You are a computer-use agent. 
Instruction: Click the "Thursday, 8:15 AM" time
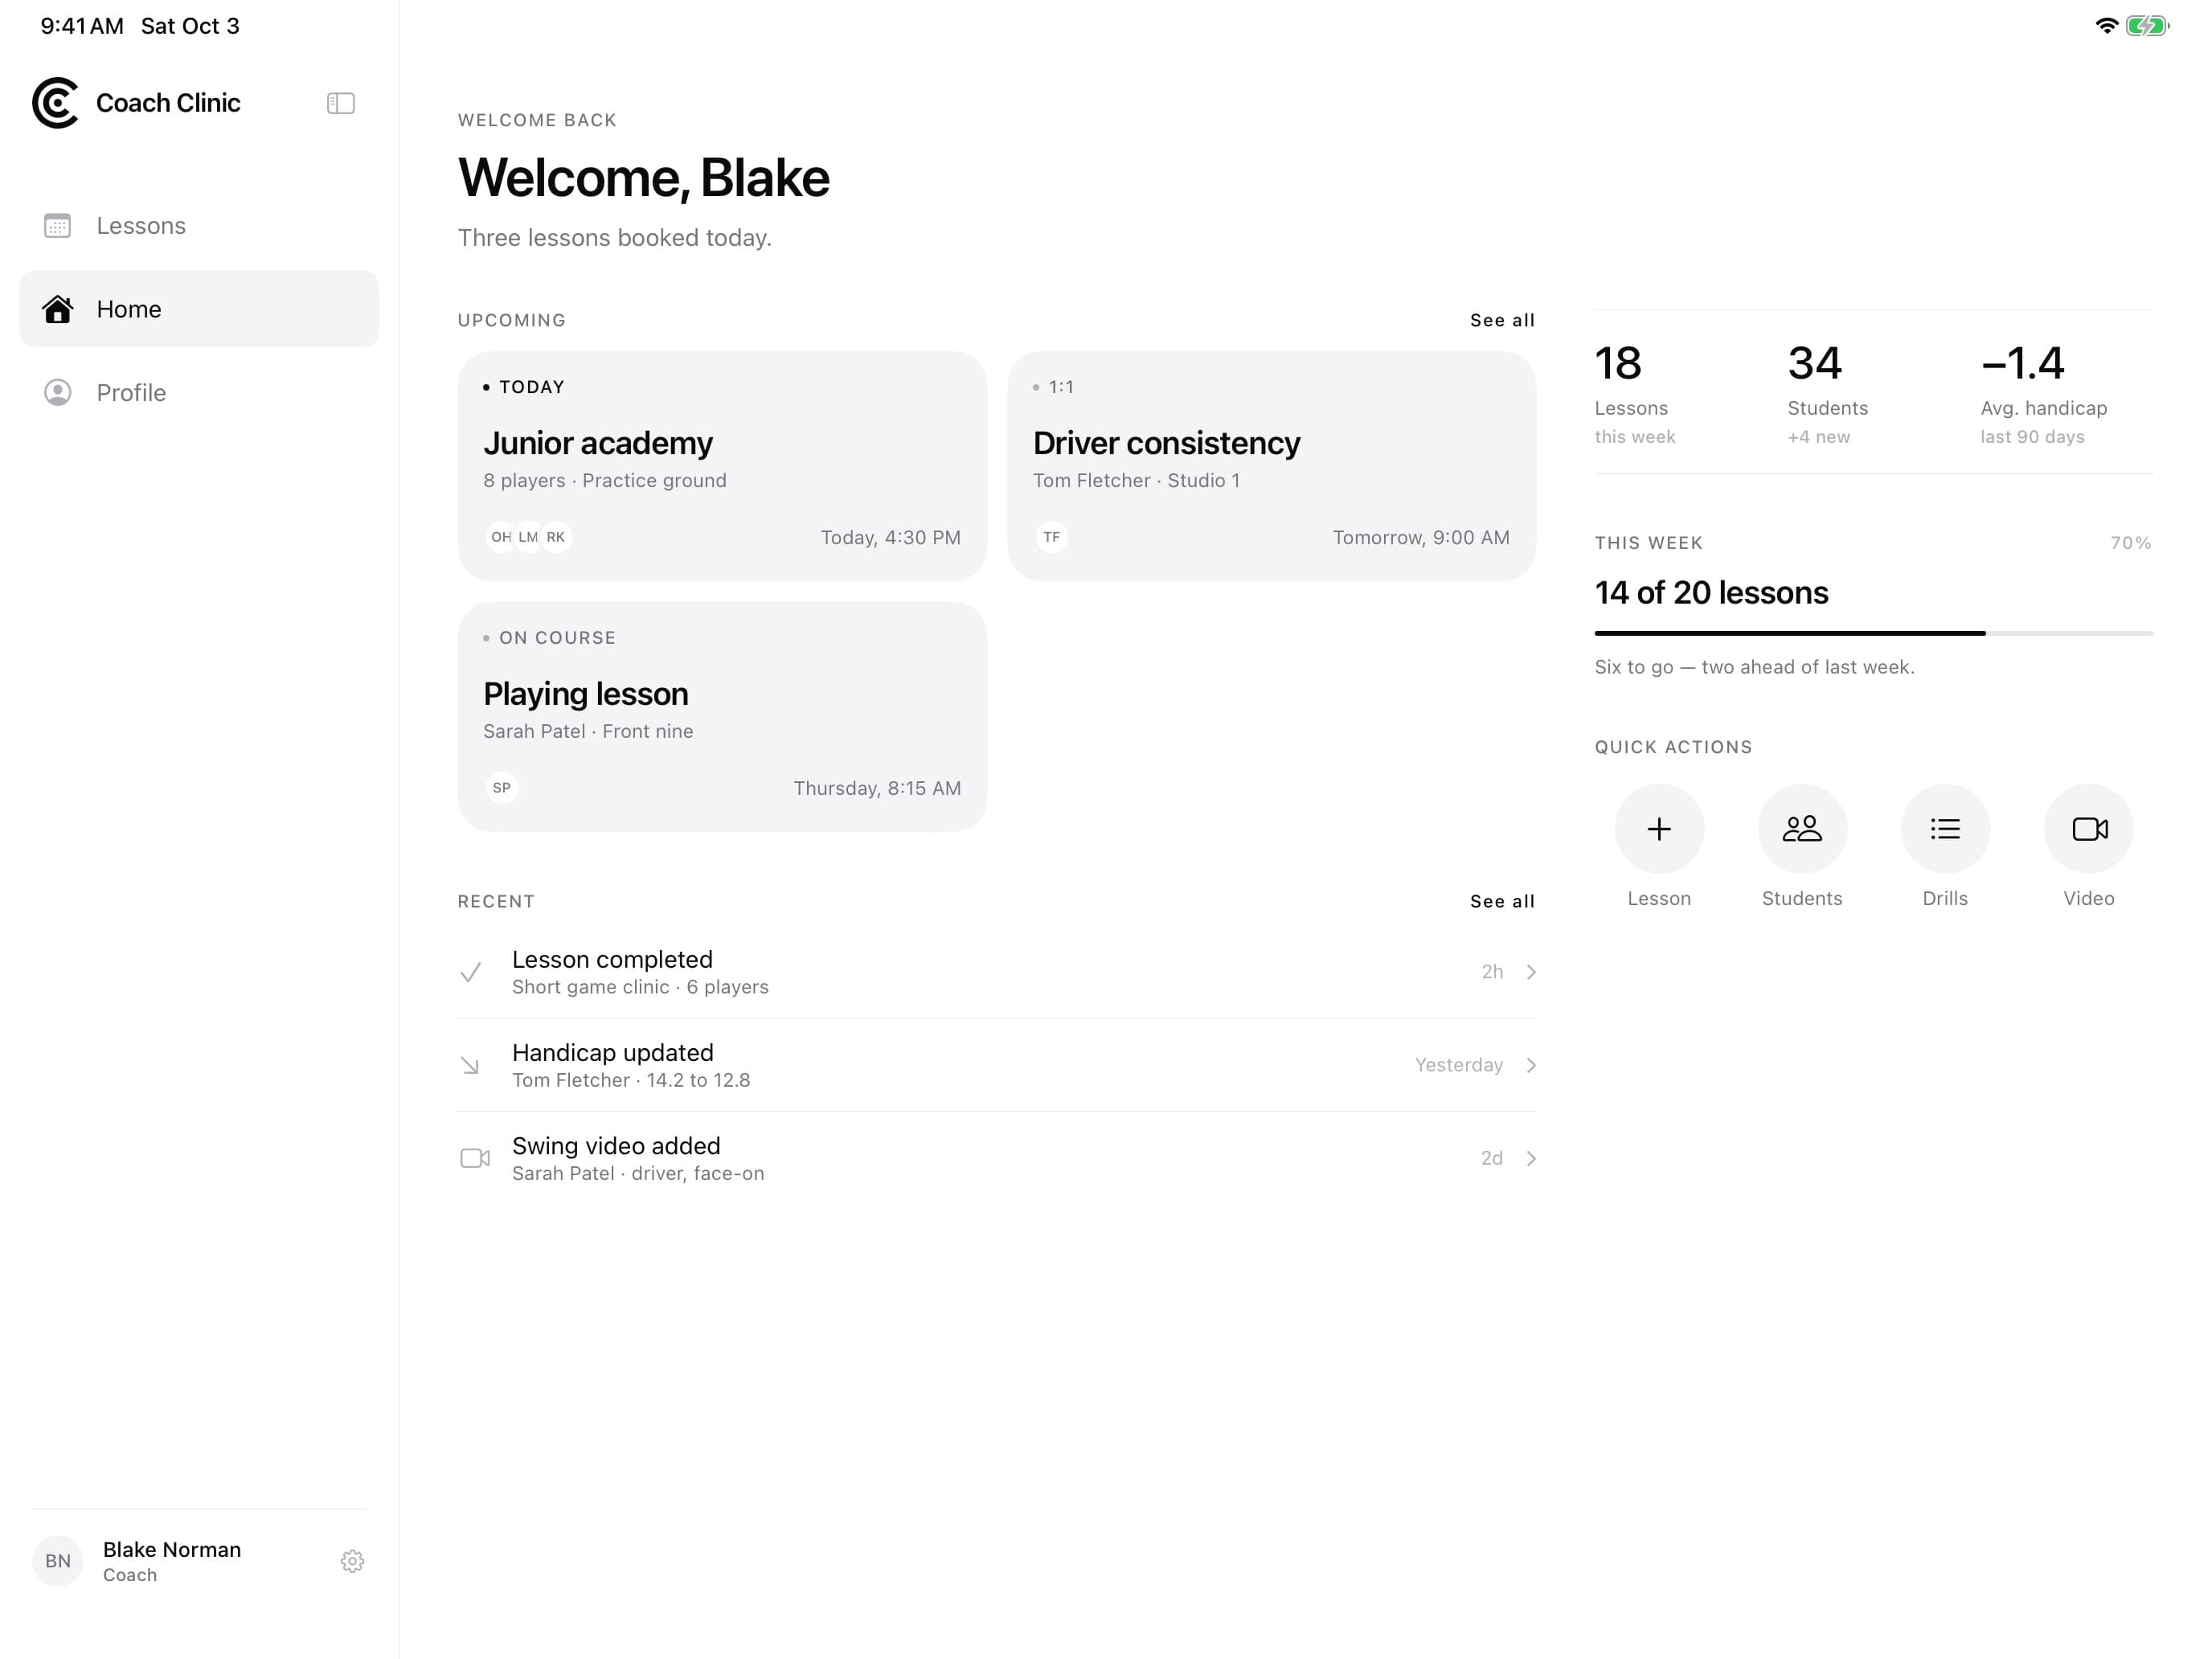tap(877, 788)
